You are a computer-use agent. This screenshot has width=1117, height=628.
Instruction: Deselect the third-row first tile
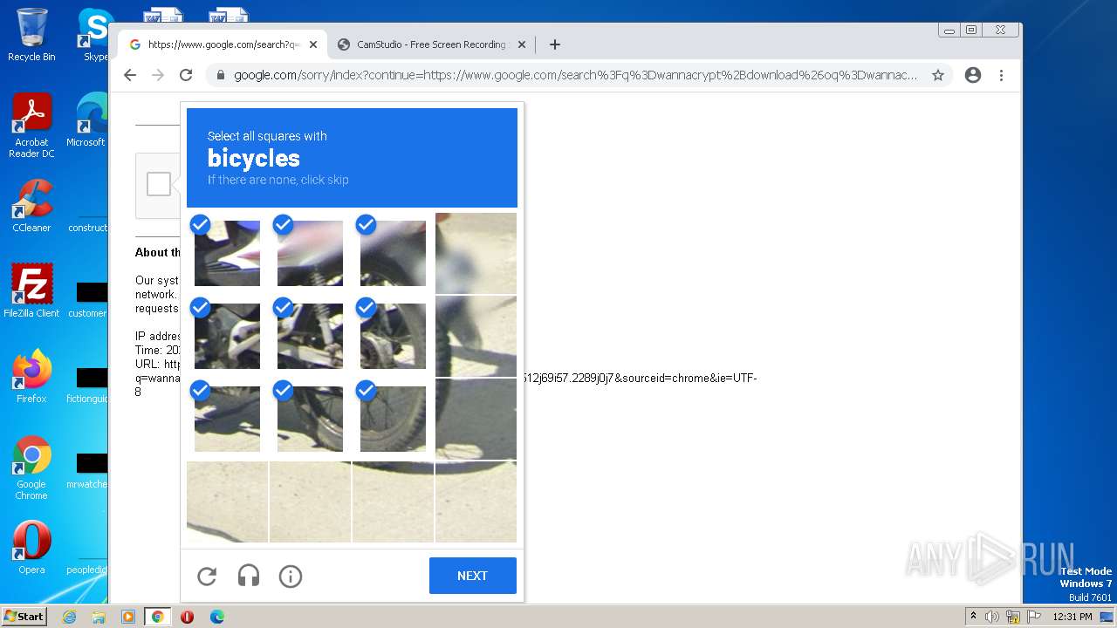coord(227,419)
